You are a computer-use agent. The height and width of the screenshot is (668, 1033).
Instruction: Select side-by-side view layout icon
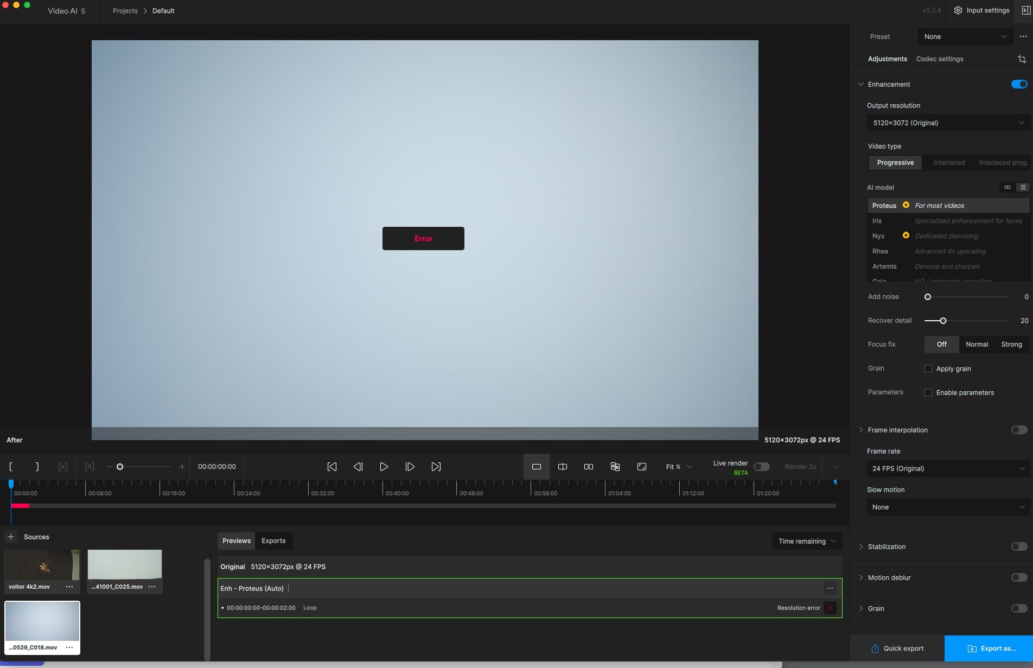pyautogui.click(x=589, y=467)
